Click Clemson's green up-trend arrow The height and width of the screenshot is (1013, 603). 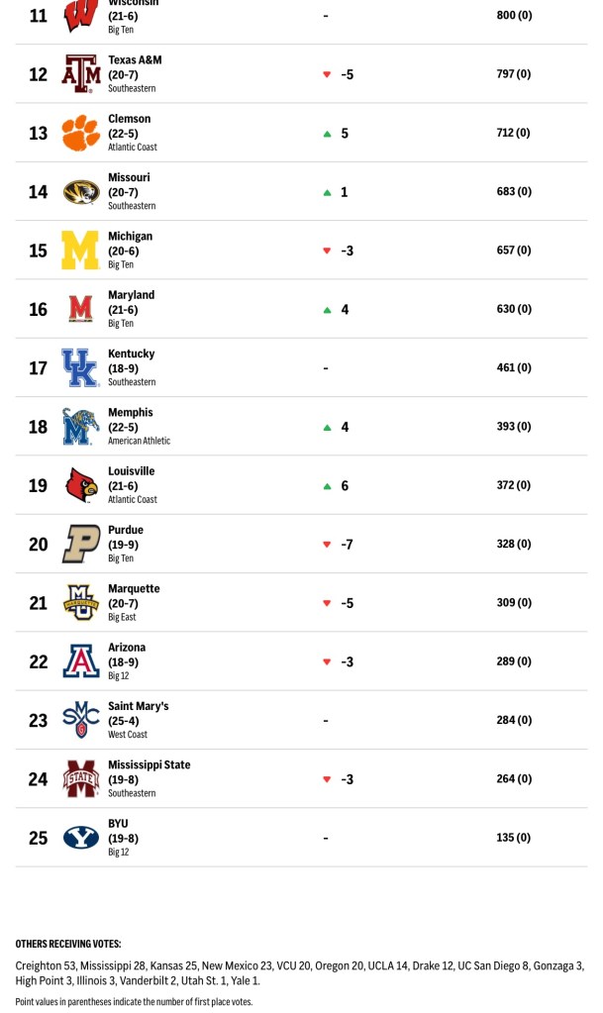pyautogui.click(x=327, y=134)
